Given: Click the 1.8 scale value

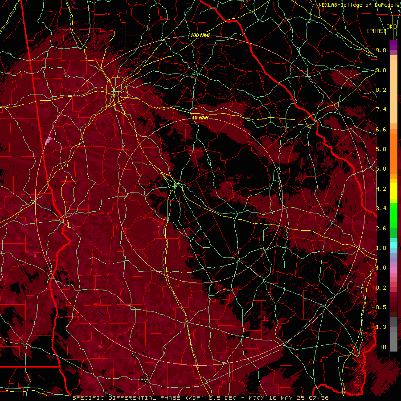Looking at the screenshot, I should click(x=381, y=248).
